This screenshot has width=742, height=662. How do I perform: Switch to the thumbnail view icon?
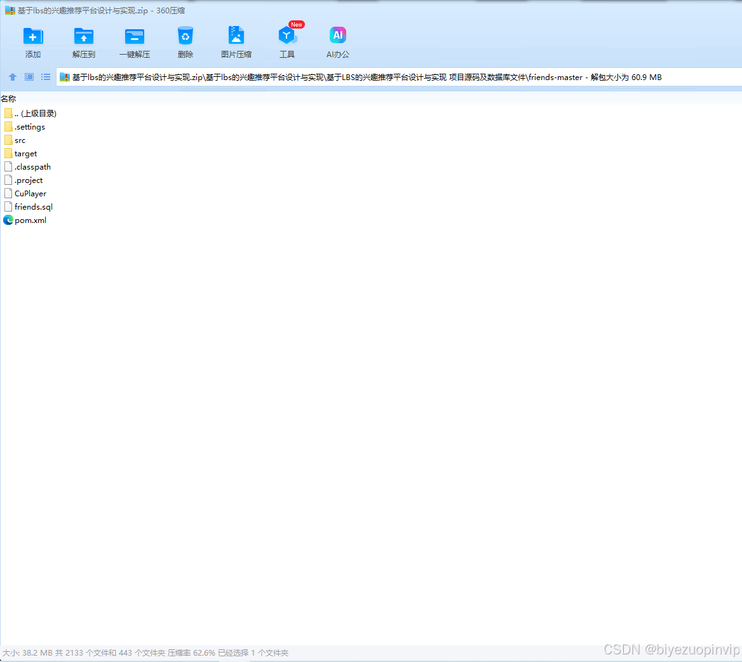(29, 77)
